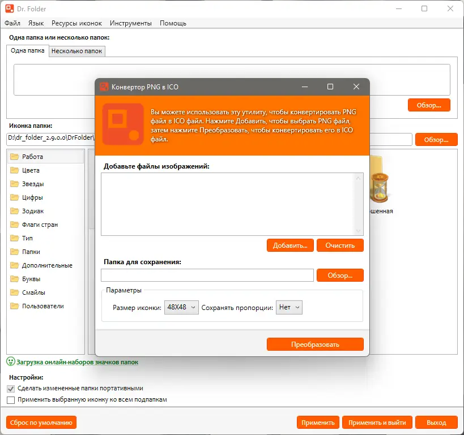Click Добавить... to add PNG files
The width and height of the screenshot is (464, 435).
tap(290, 246)
